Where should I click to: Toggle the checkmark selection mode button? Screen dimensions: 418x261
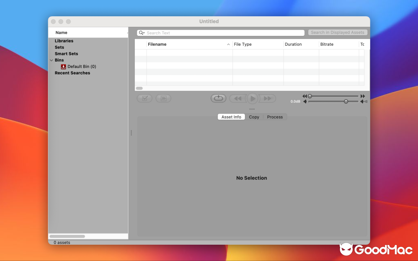point(144,98)
